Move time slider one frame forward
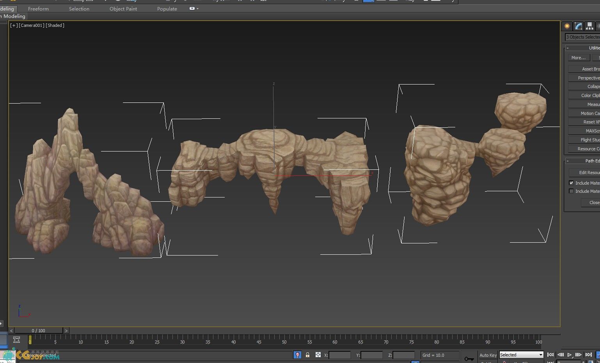 click(x=66, y=331)
